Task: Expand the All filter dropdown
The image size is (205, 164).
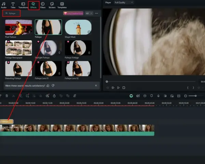Action: [89, 13]
